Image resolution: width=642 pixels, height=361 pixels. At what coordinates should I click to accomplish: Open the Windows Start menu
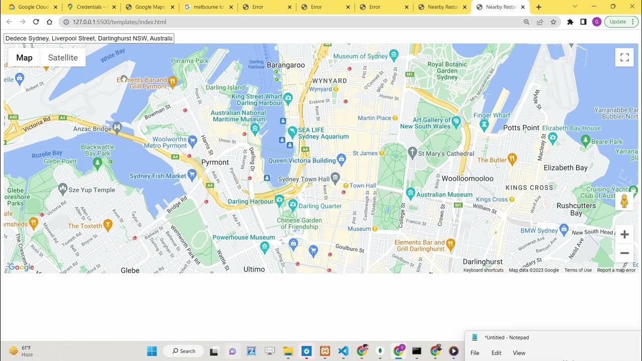(152, 351)
